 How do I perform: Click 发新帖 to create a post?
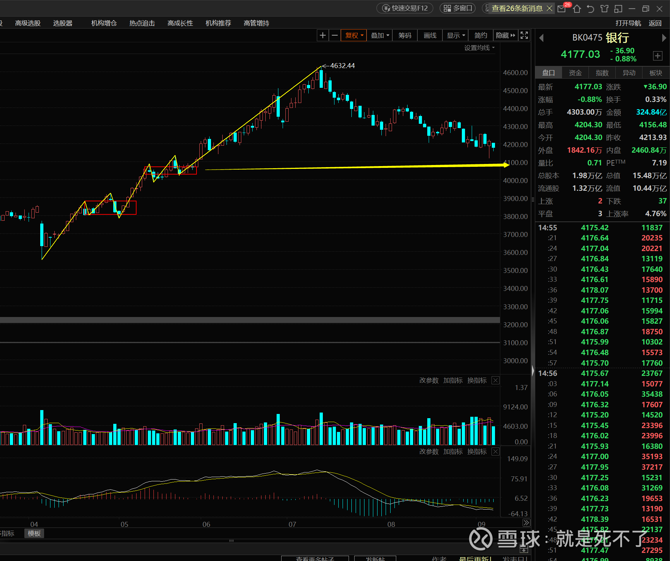(375, 559)
